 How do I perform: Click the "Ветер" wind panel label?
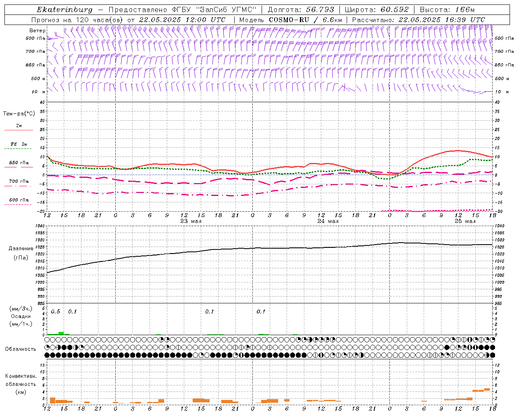[37, 31]
